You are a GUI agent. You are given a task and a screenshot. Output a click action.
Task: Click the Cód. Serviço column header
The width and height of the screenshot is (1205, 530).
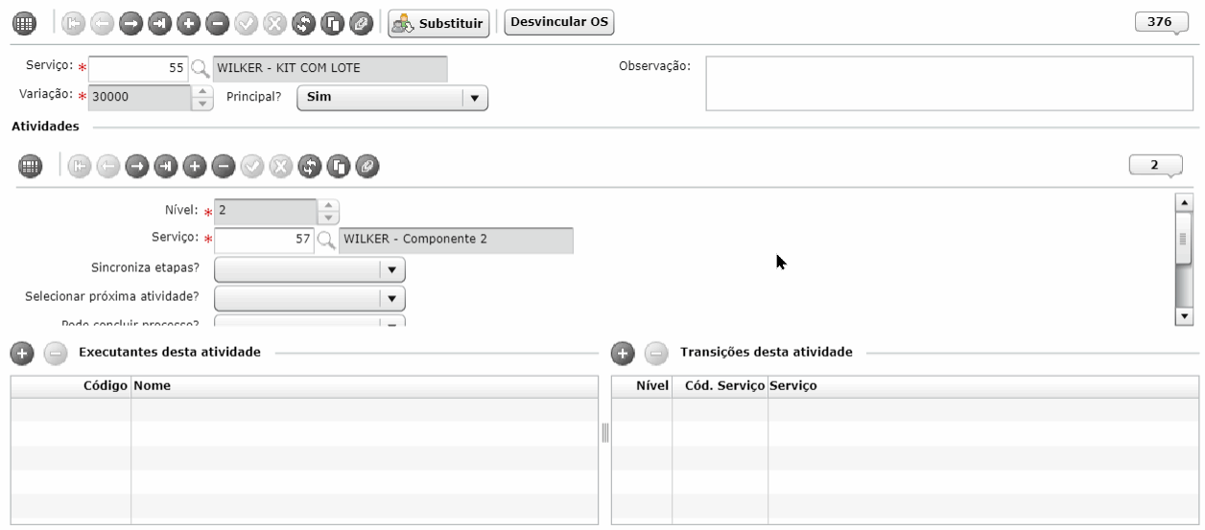(x=720, y=385)
